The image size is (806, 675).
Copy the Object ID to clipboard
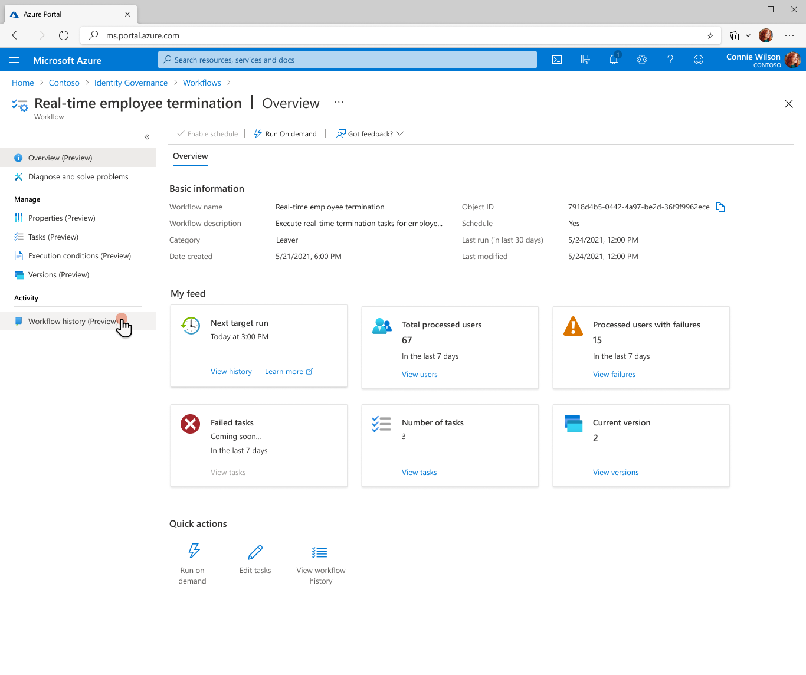click(720, 207)
